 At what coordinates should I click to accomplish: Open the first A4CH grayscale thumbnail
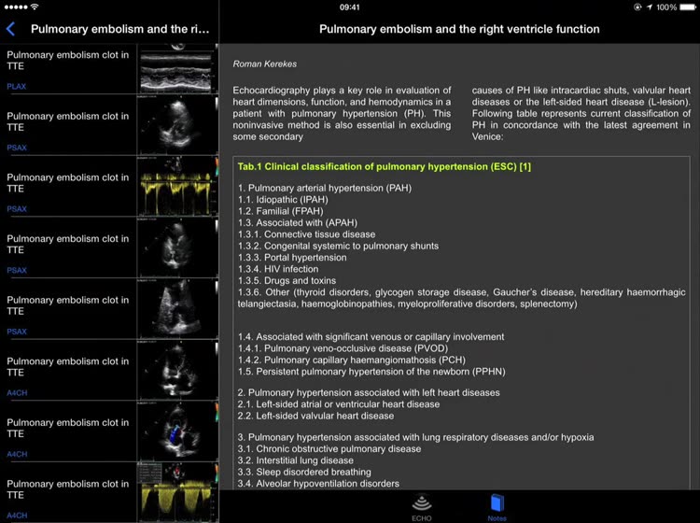(177, 370)
